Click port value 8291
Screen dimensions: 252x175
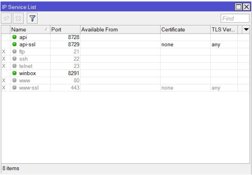tap(74, 73)
